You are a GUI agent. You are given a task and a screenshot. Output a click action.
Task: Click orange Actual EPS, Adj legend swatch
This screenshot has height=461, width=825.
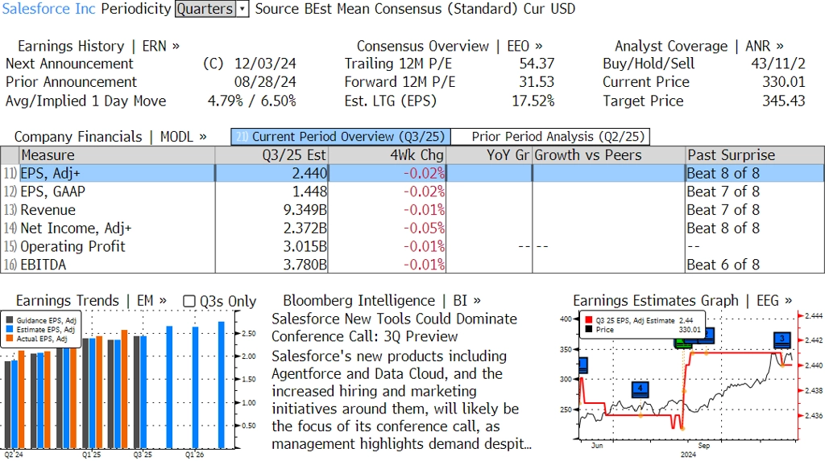click(x=10, y=339)
